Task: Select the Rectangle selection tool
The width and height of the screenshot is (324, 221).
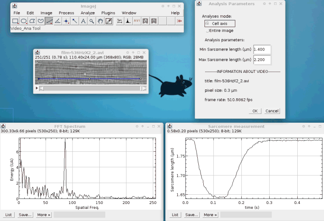Action: [x=15, y=21]
